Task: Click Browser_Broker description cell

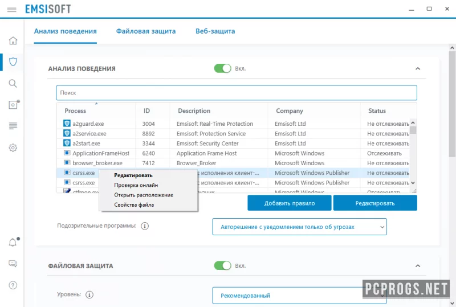Action: [196, 163]
